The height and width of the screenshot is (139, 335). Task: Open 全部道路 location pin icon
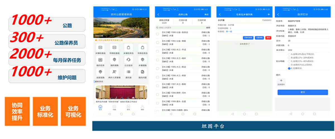tap(100, 72)
